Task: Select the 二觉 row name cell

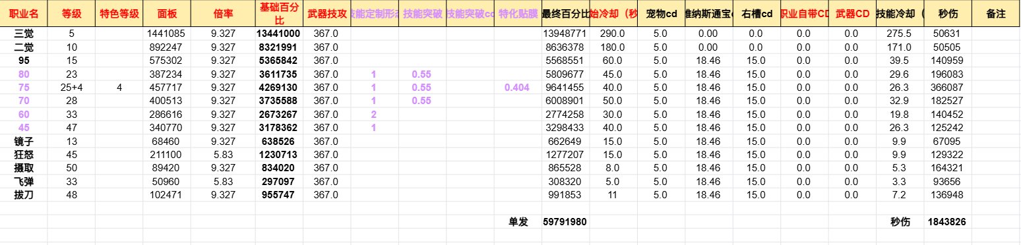Action: click(24, 47)
